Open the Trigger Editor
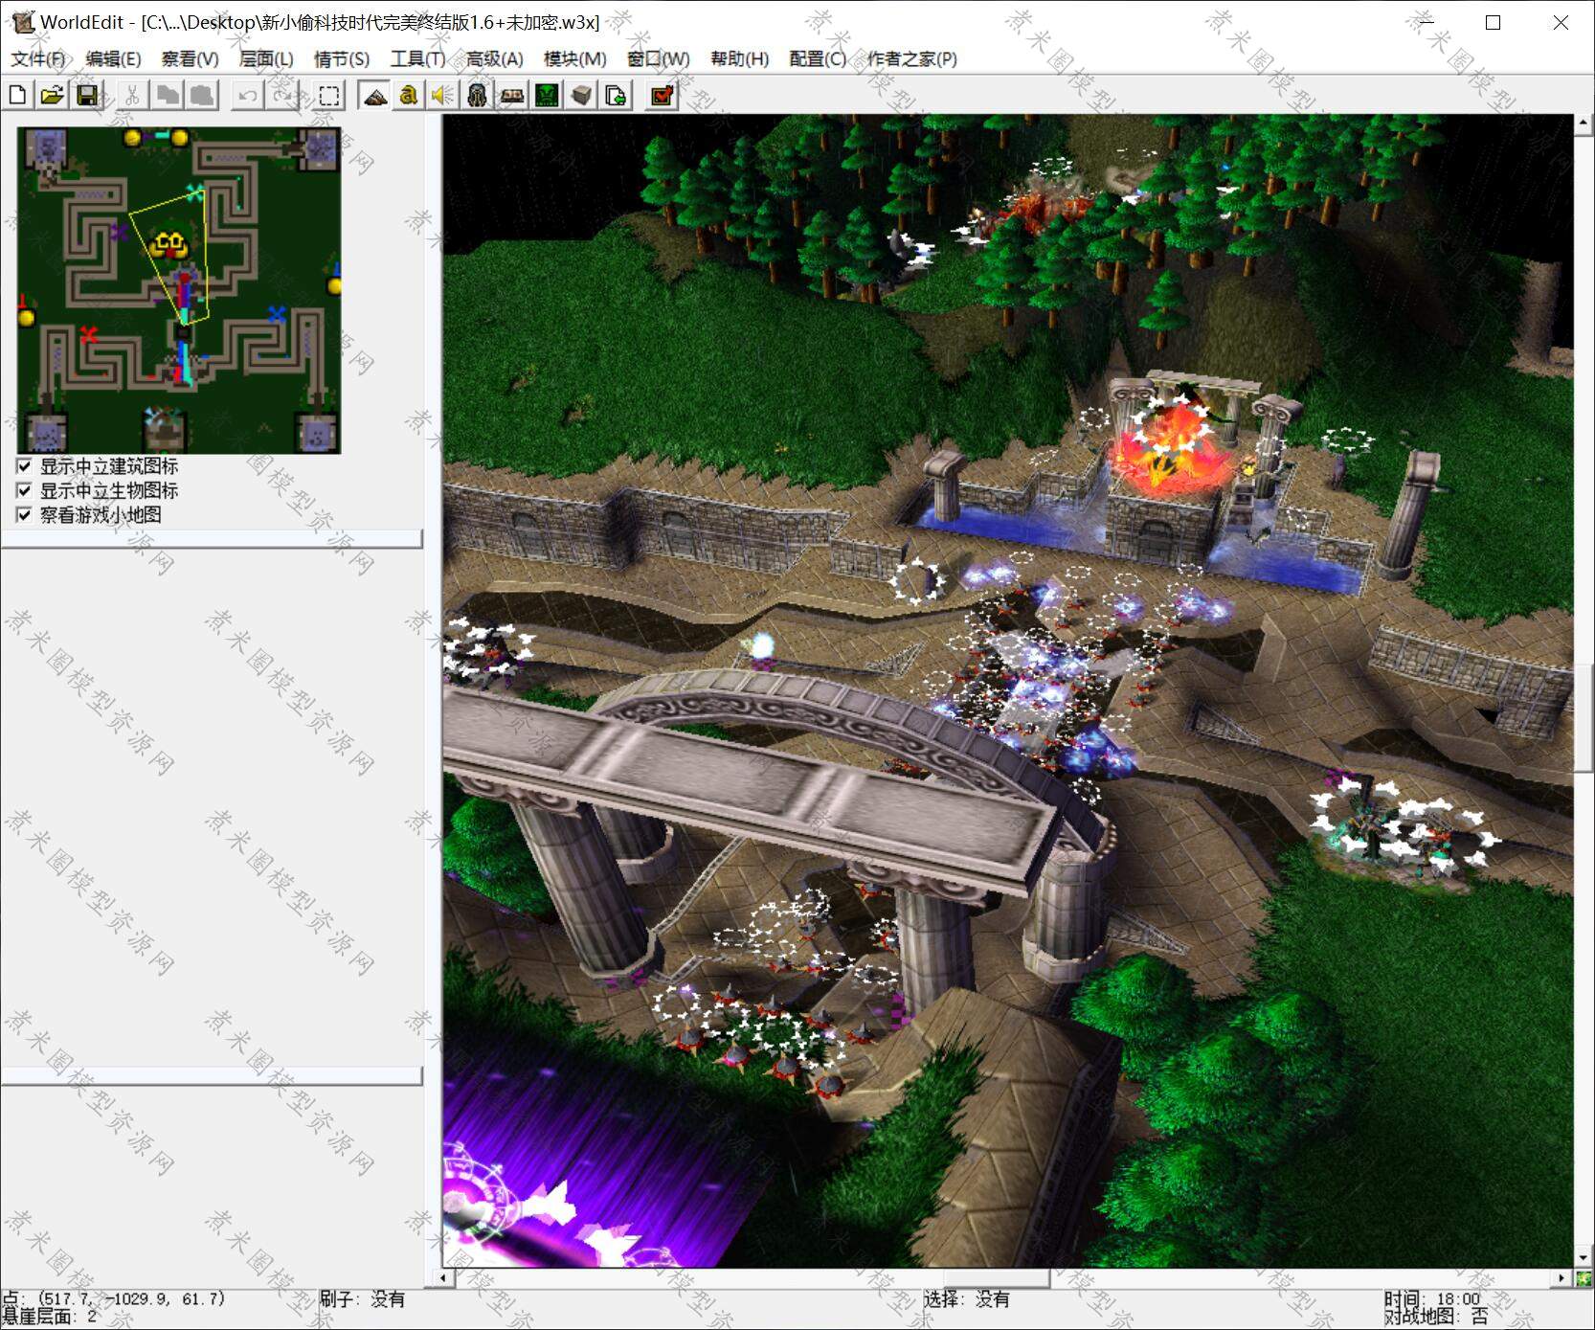 [409, 95]
